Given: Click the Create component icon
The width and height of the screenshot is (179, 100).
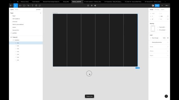Looking at the screenshot, I should pos(92,6).
